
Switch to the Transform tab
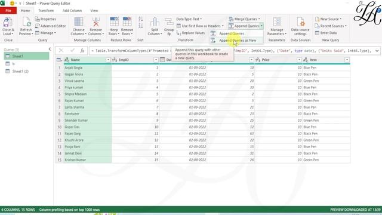pos(46,11)
